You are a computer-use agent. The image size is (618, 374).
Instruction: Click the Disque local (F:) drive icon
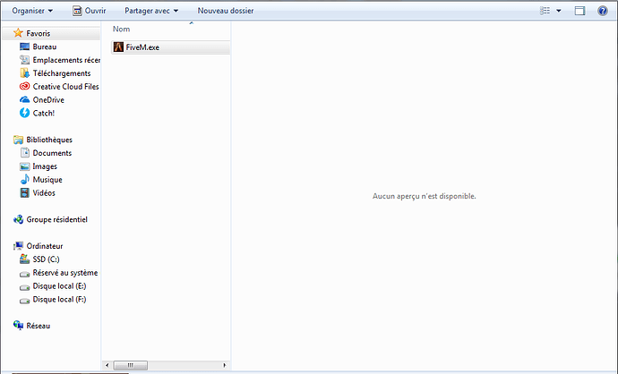pos(24,301)
